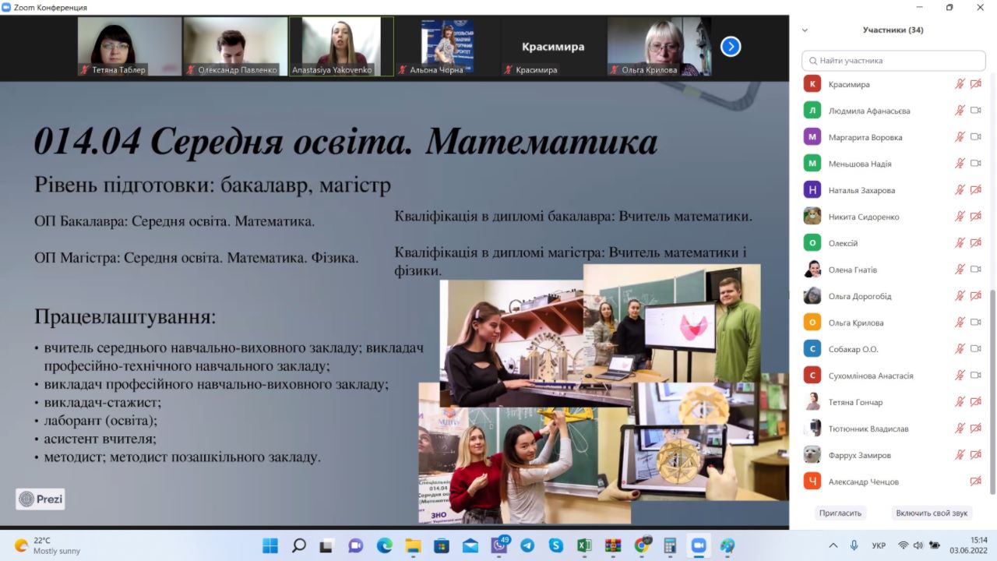997x561 pixels.
Task: Show more video thumbnails with the right arrow
Action: tap(730, 47)
